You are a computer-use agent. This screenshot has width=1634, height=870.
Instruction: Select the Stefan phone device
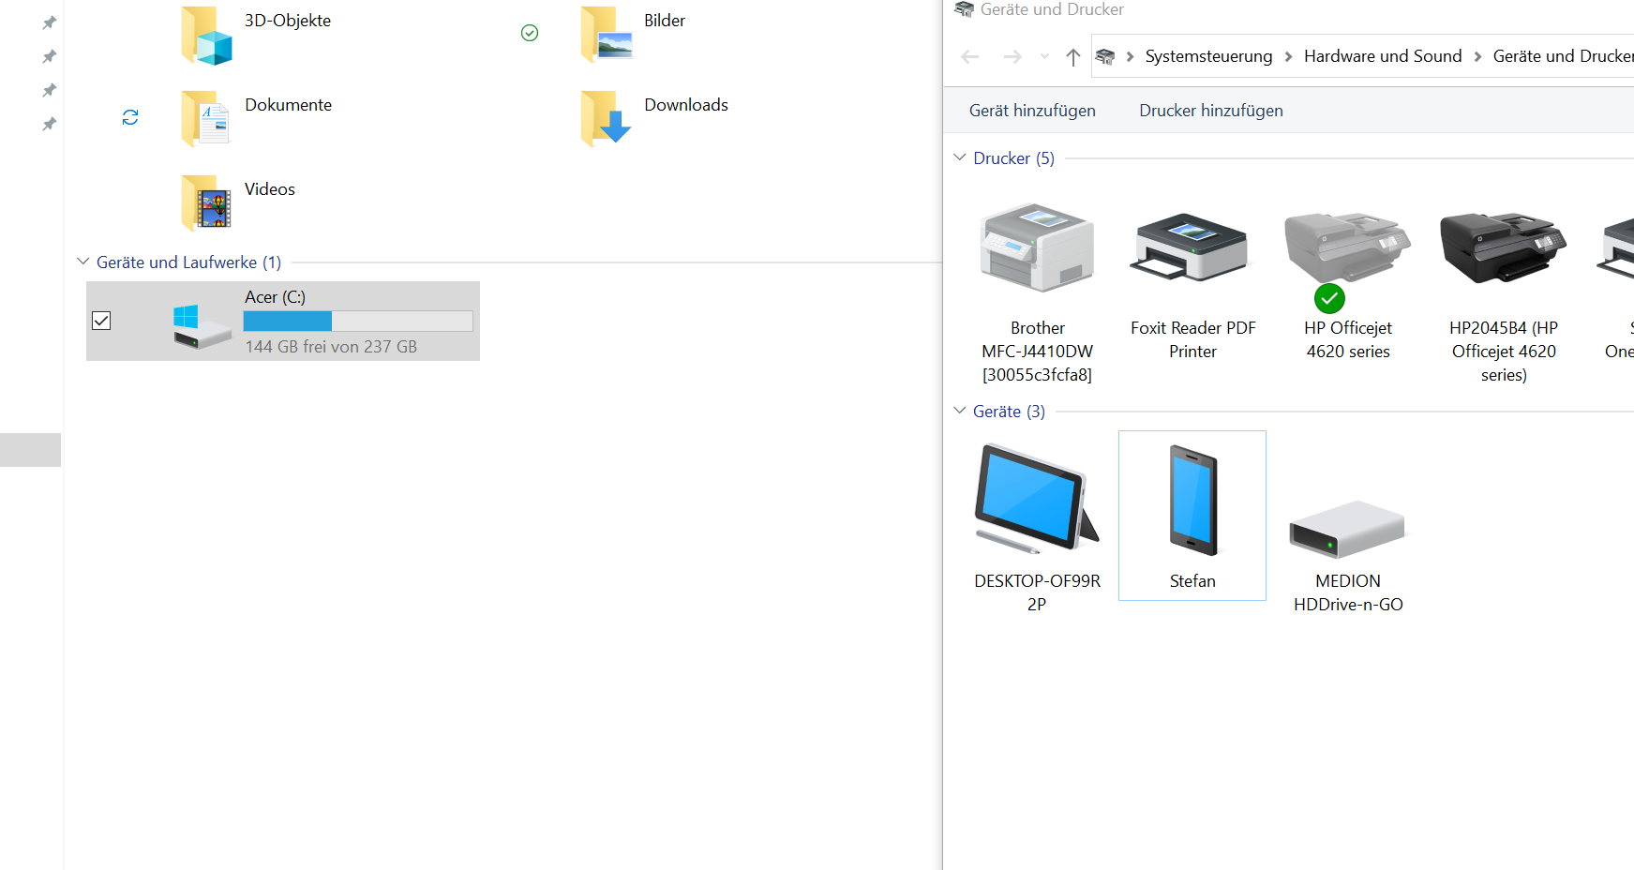coord(1192,499)
